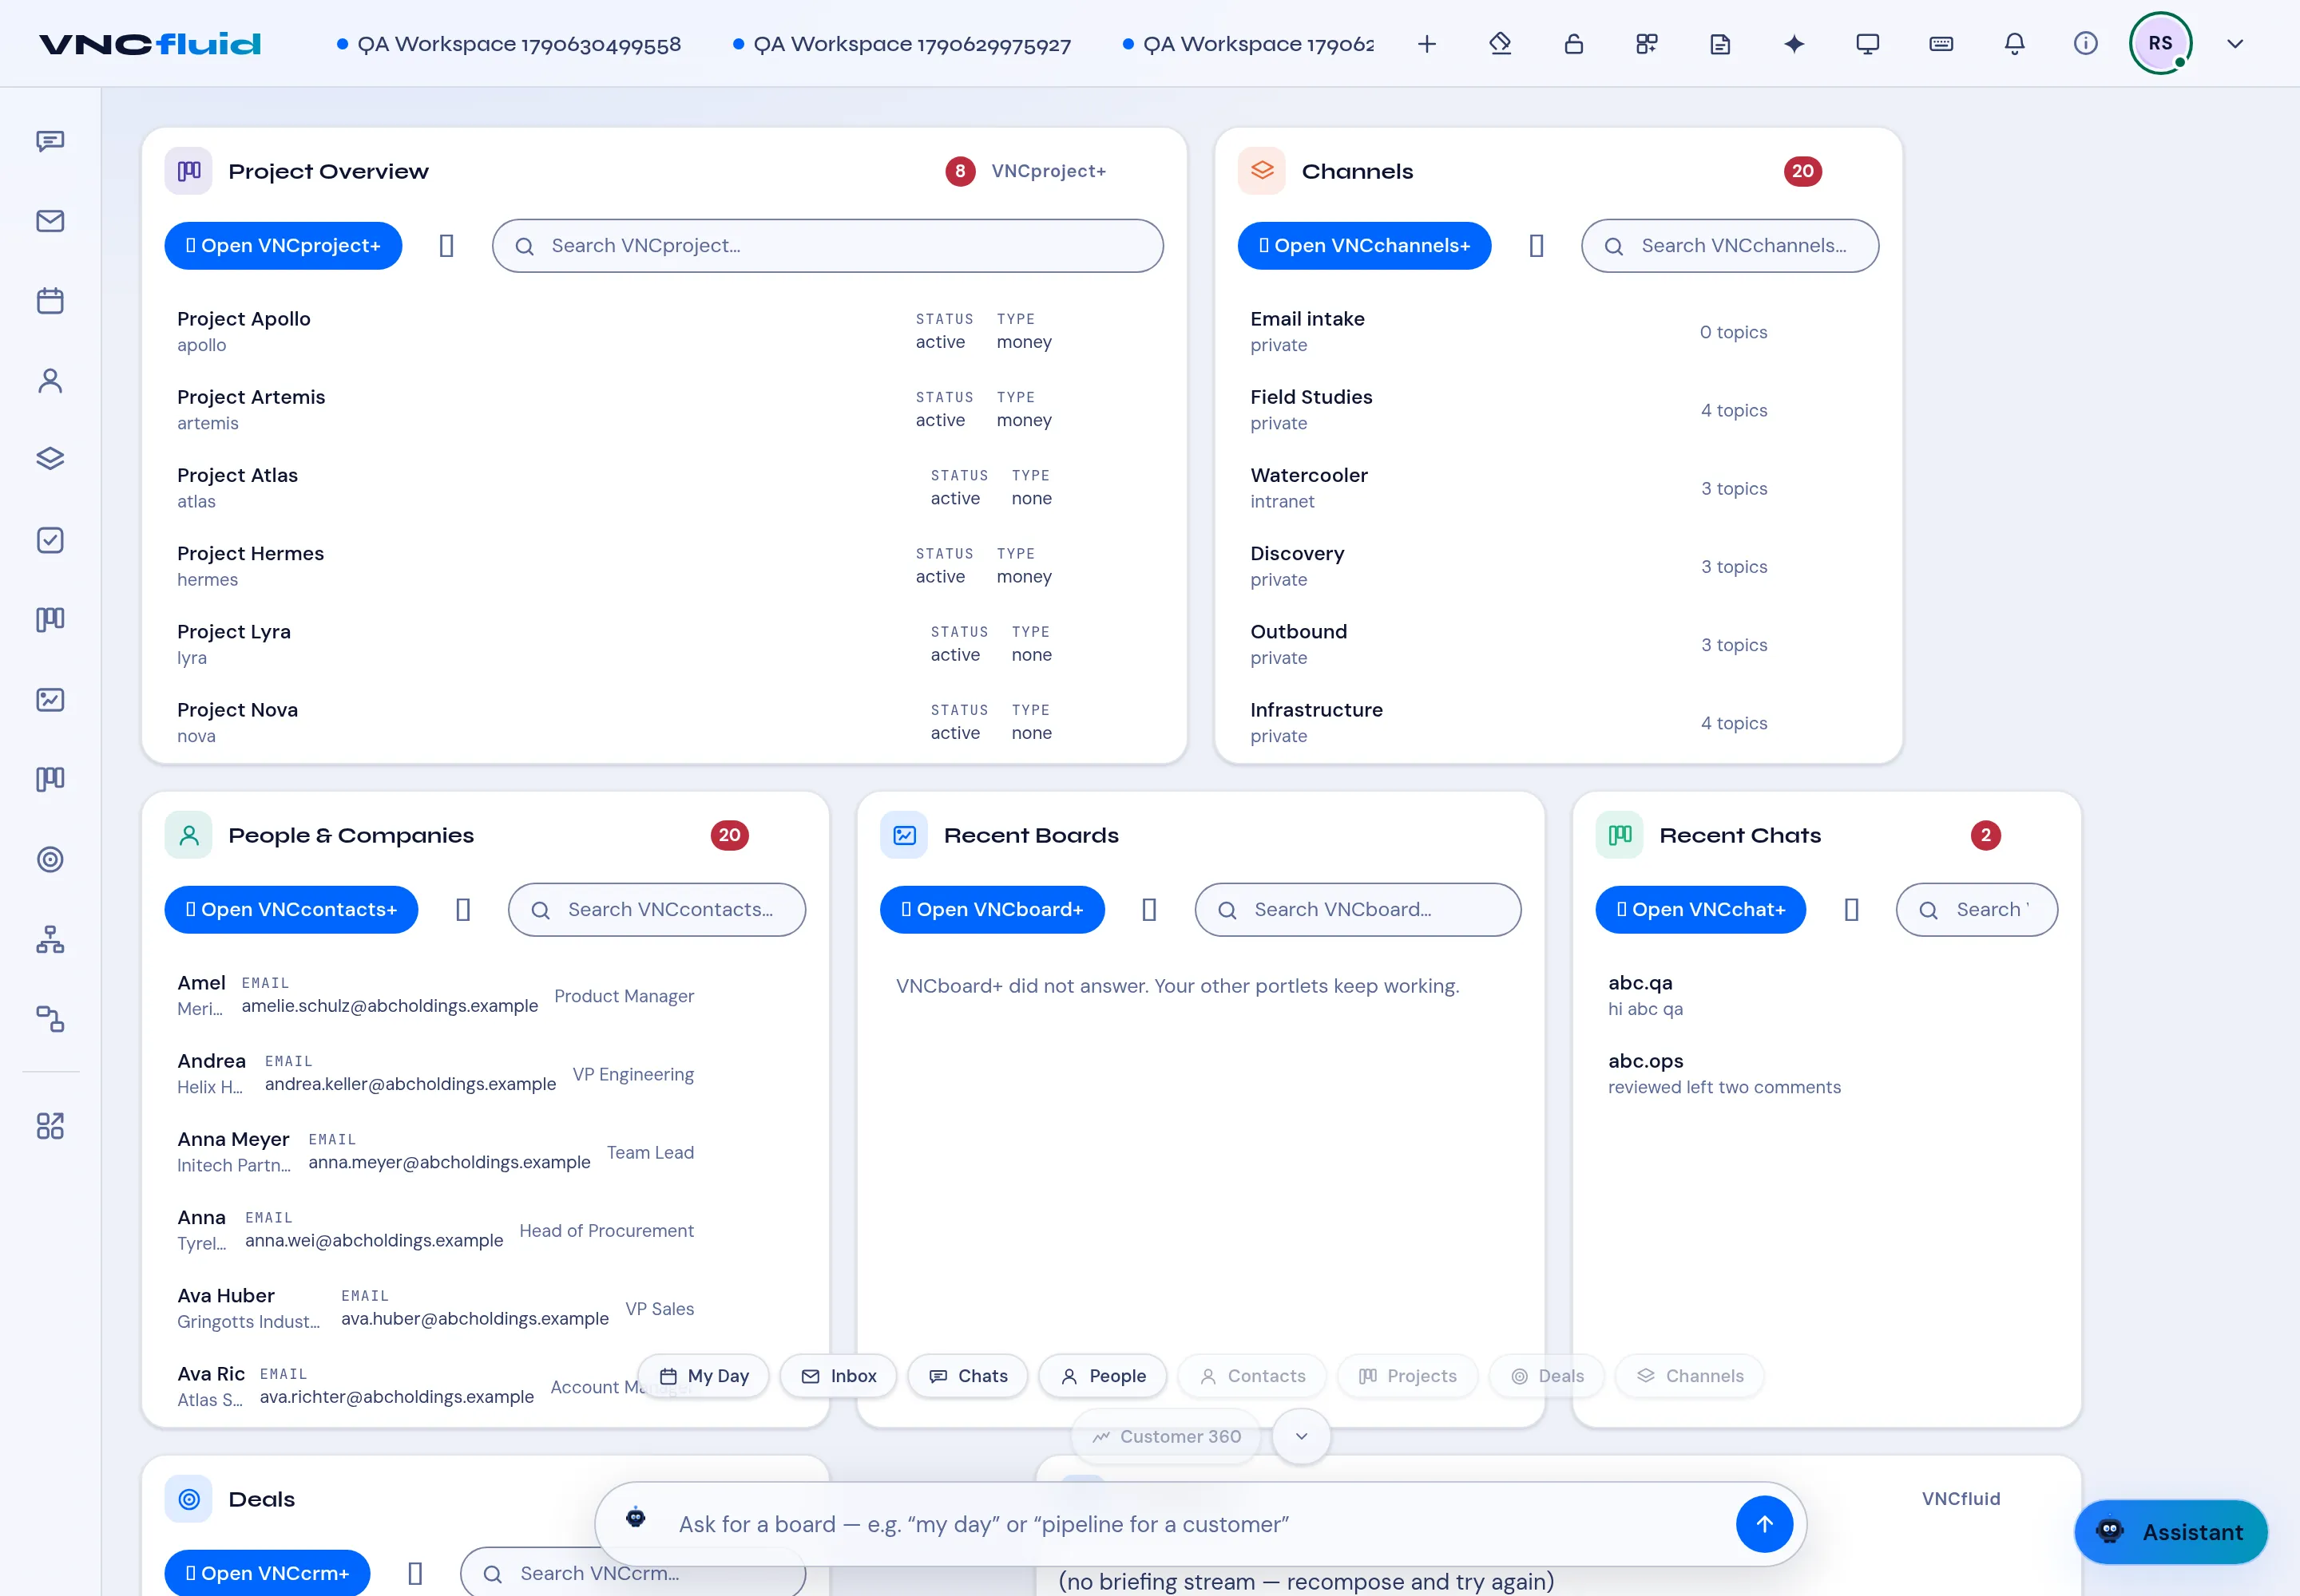Click the info circle icon in top bar
The height and width of the screenshot is (1596, 2300).
pos(2086,44)
